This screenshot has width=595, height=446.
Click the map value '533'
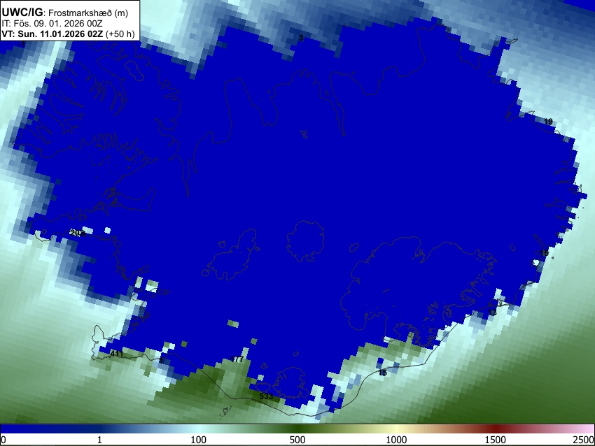click(x=266, y=396)
